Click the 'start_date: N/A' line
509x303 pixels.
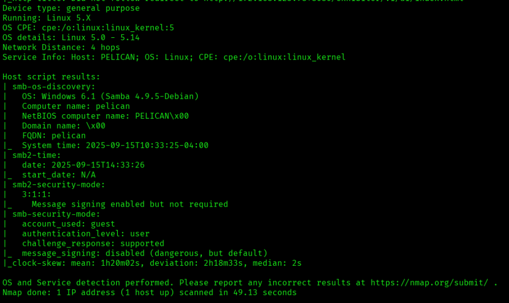(x=59, y=175)
